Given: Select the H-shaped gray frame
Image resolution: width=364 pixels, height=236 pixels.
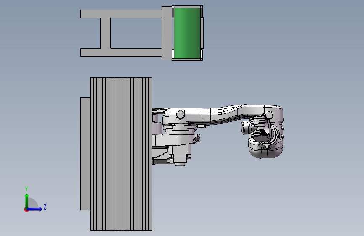Looking at the screenshot, I should click(106, 33).
